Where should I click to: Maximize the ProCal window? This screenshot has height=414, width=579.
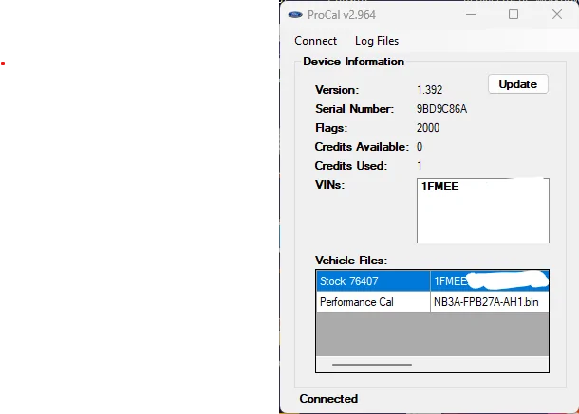click(514, 15)
